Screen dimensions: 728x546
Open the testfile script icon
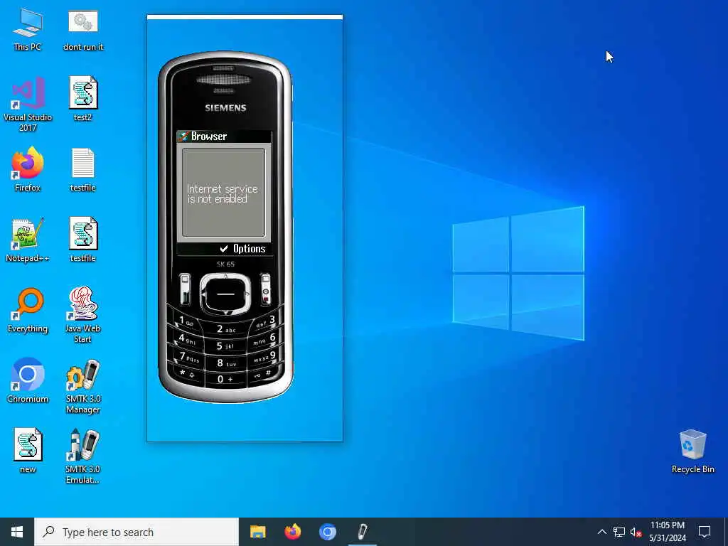pyautogui.click(x=83, y=240)
